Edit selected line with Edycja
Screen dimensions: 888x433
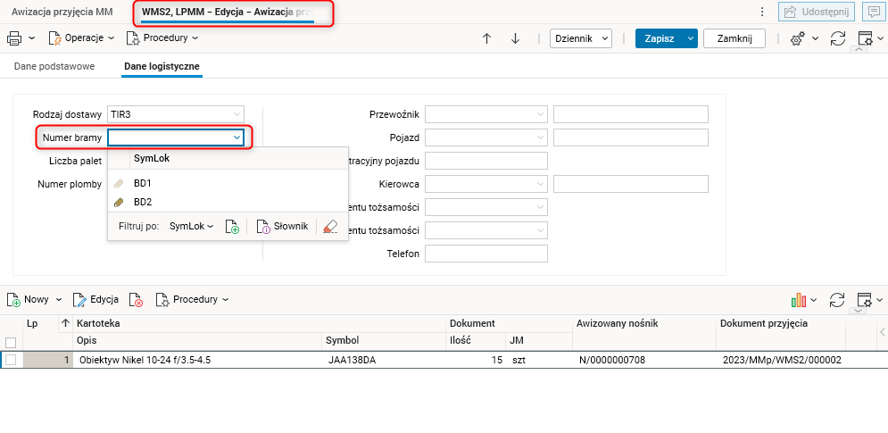coord(96,300)
